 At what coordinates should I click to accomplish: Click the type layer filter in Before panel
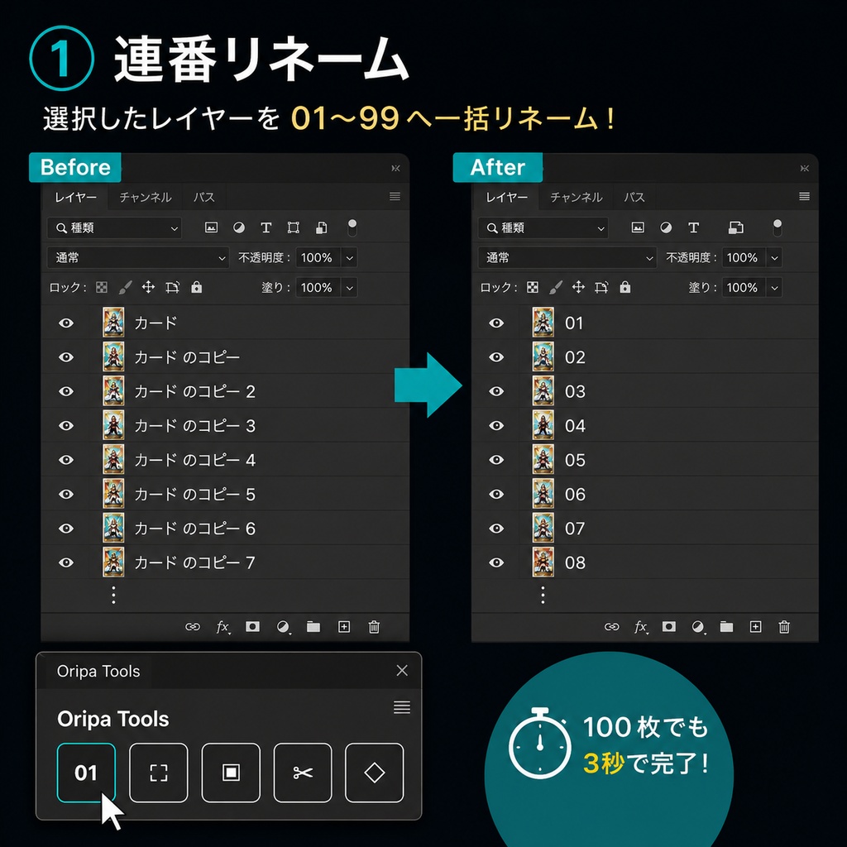coord(266,227)
